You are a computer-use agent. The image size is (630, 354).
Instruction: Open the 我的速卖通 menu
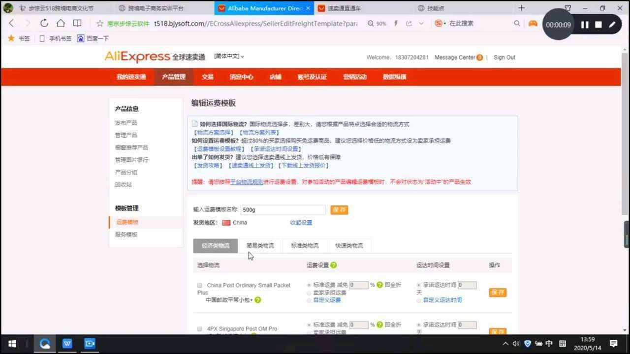pos(131,77)
